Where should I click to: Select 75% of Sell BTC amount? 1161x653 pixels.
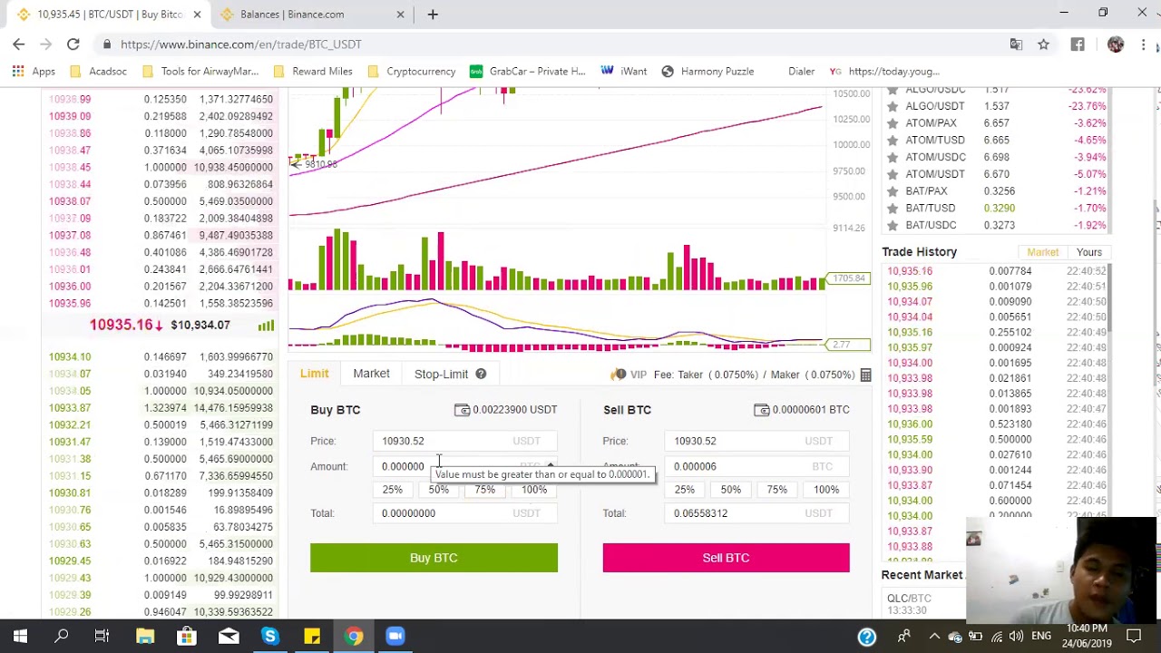776,490
